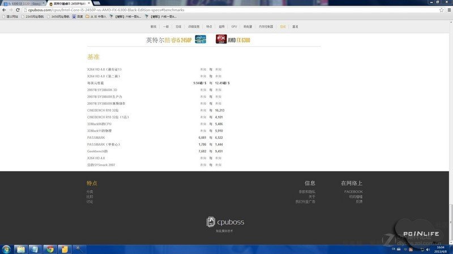453x254 pixels.
Task: Open the Chrome menu icon
Action: tap(449, 10)
